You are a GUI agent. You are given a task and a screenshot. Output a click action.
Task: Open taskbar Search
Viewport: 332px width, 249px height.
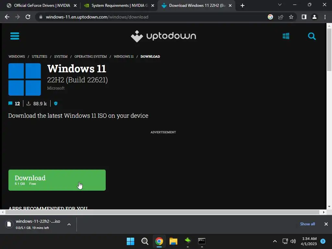coord(145,241)
